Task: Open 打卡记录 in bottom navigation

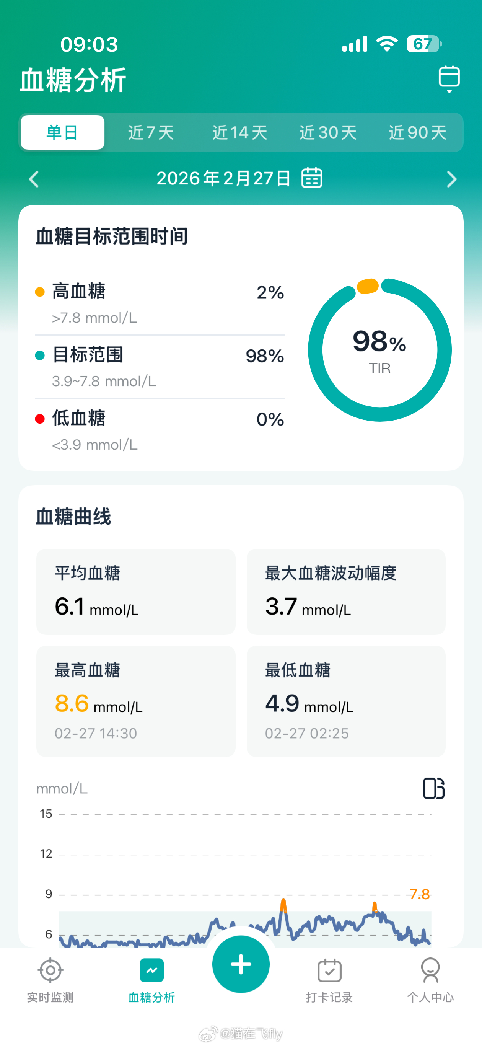Action: click(x=329, y=980)
